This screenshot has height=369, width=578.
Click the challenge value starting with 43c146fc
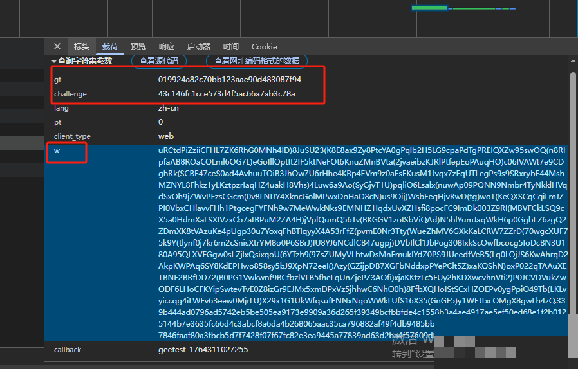227,94
